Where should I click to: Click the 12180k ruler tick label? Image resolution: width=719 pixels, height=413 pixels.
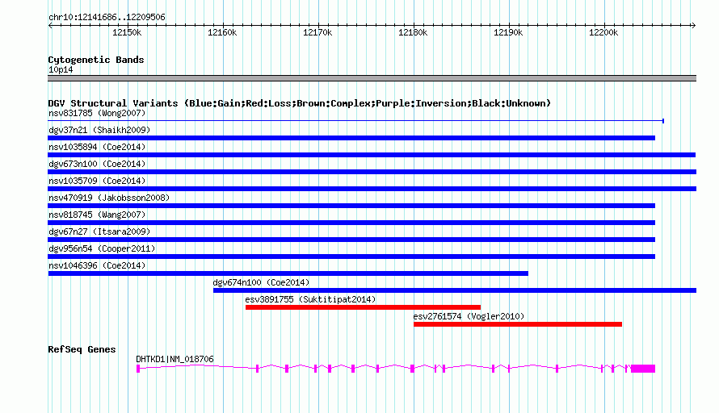[413, 32]
